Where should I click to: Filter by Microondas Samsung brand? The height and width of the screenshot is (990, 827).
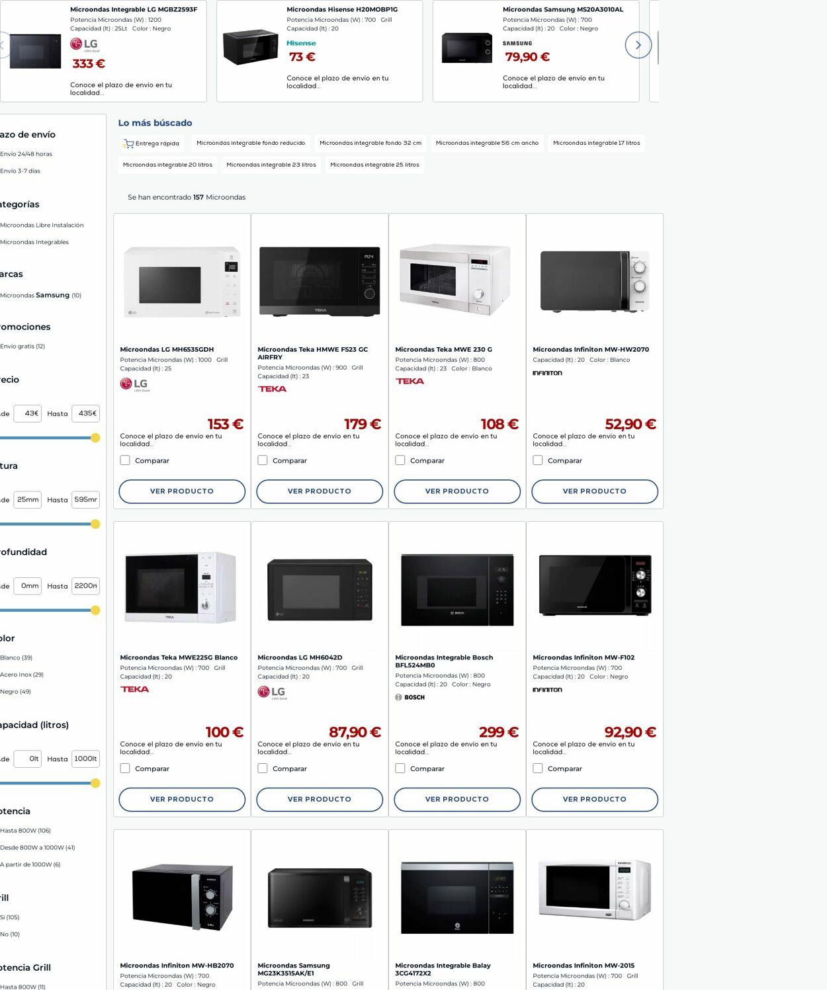pyautogui.click(x=41, y=296)
